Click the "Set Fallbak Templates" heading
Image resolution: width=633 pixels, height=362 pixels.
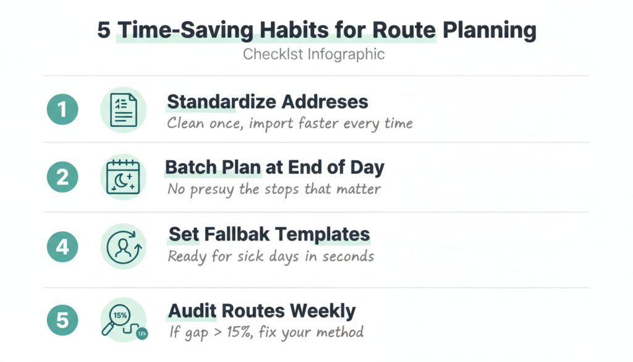[x=269, y=235]
